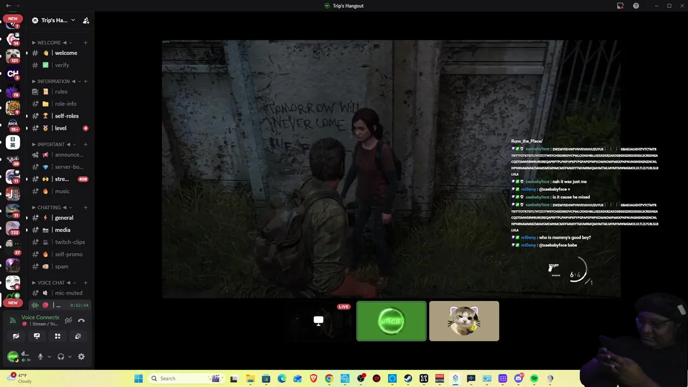Click the bottom NEW badge in server list
Screen dimensions: 688x387
tap(13, 303)
